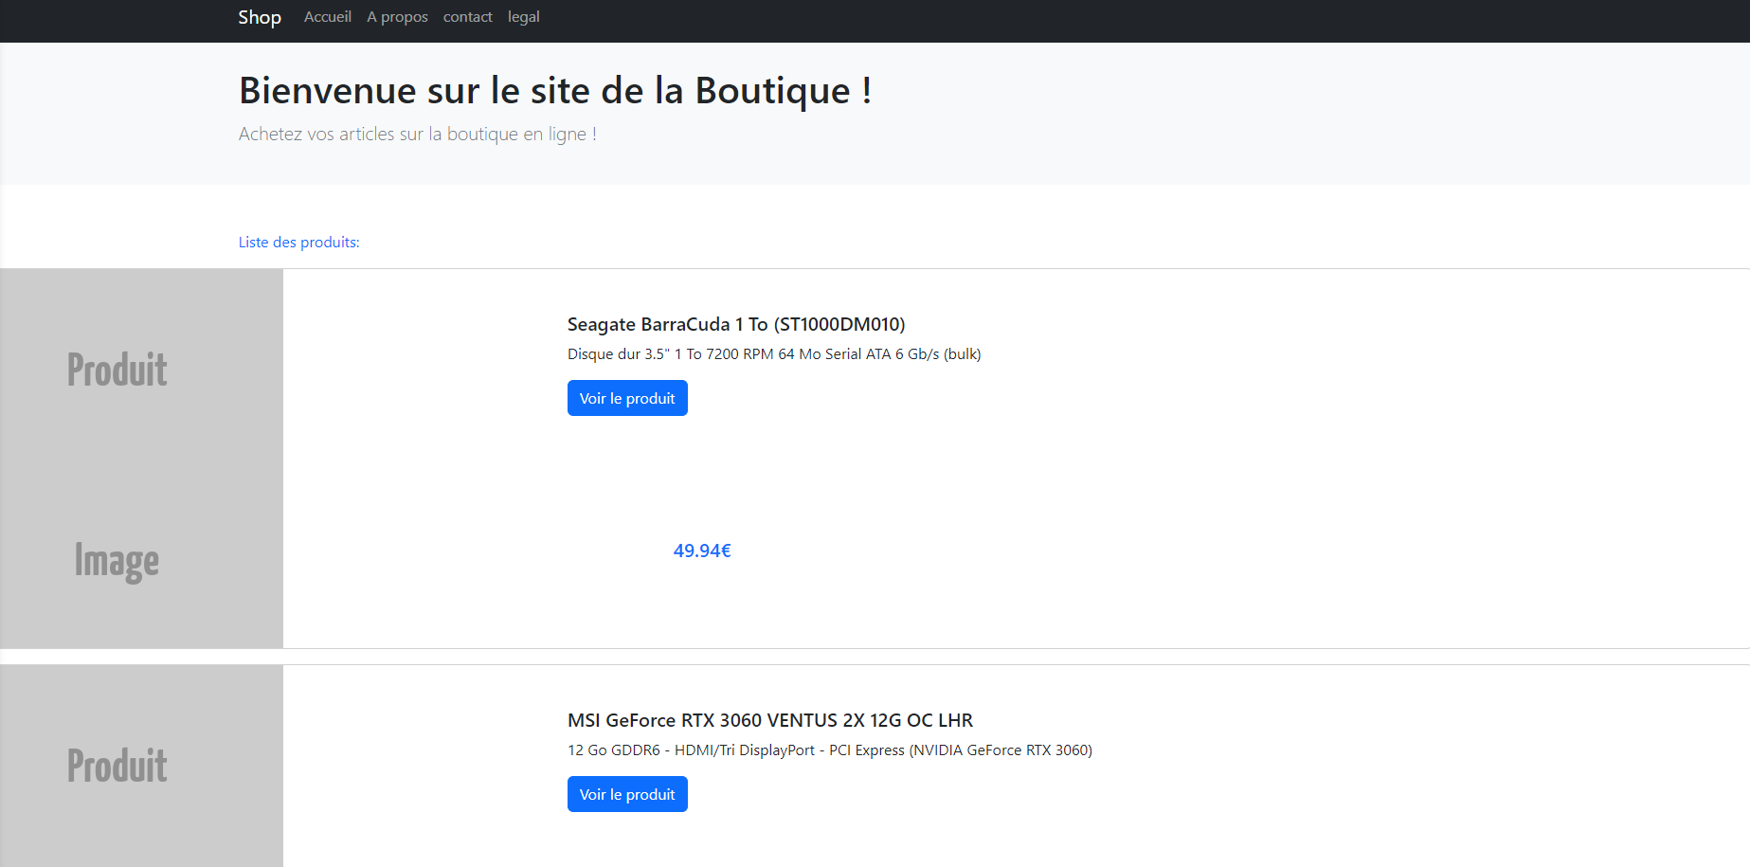Click the Shop brand logo link
Image resolution: width=1750 pixels, height=867 pixels.
(x=260, y=17)
